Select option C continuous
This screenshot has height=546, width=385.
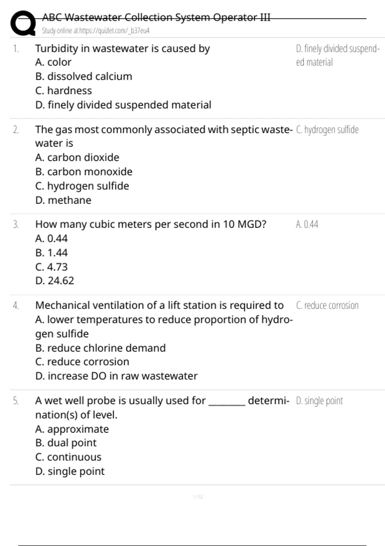68,457
